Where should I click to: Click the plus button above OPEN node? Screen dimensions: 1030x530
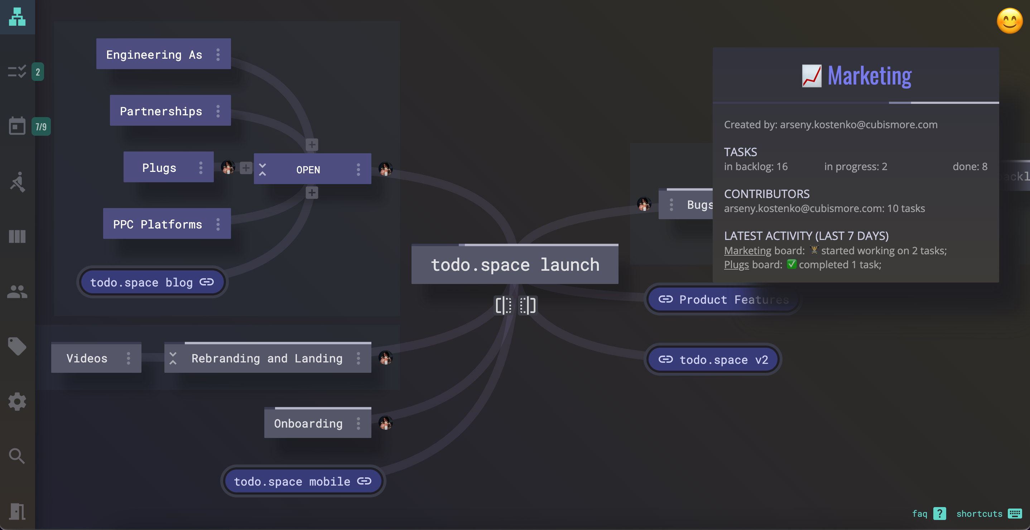click(x=312, y=144)
